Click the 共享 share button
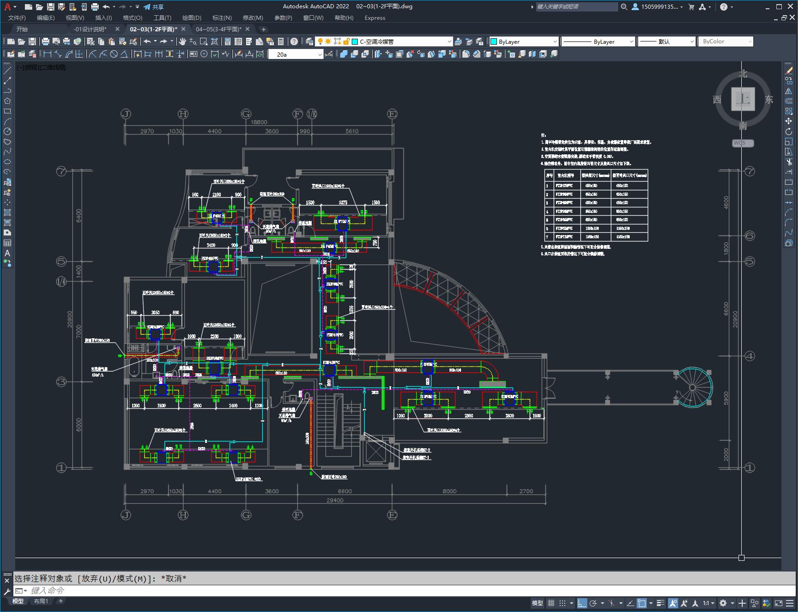This screenshot has height=612, width=798. pos(154,7)
